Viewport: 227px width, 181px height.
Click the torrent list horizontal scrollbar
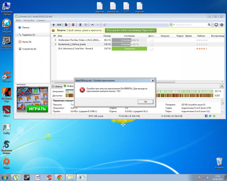pos(114,81)
